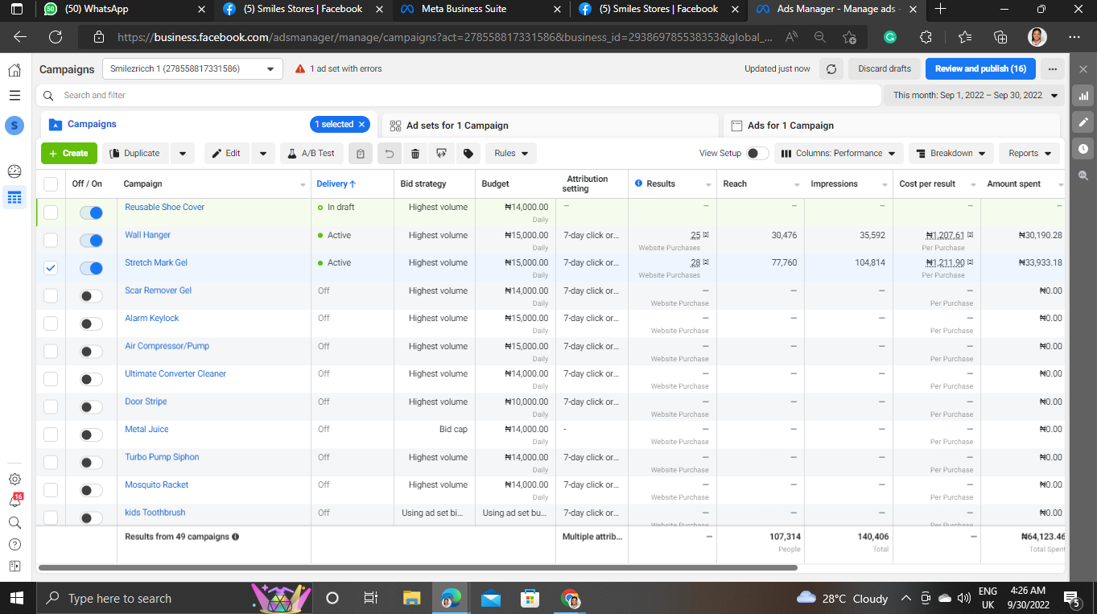
Task: Enable the Scar Remover Gel campaign toggle
Action: point(92,296)
